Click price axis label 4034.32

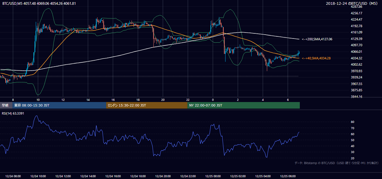pos(357,58)
